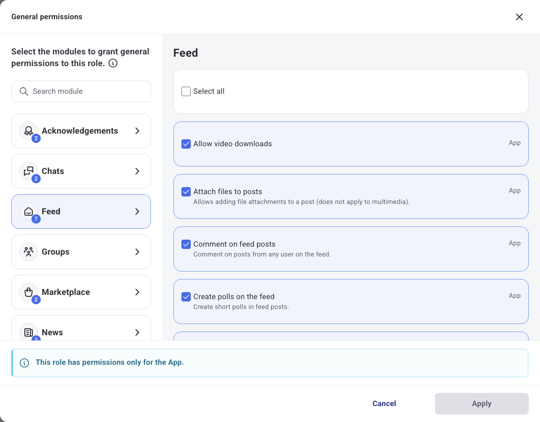
Task: Click the 'Allow video downloads' label
Action: click(x=232, y=144)
